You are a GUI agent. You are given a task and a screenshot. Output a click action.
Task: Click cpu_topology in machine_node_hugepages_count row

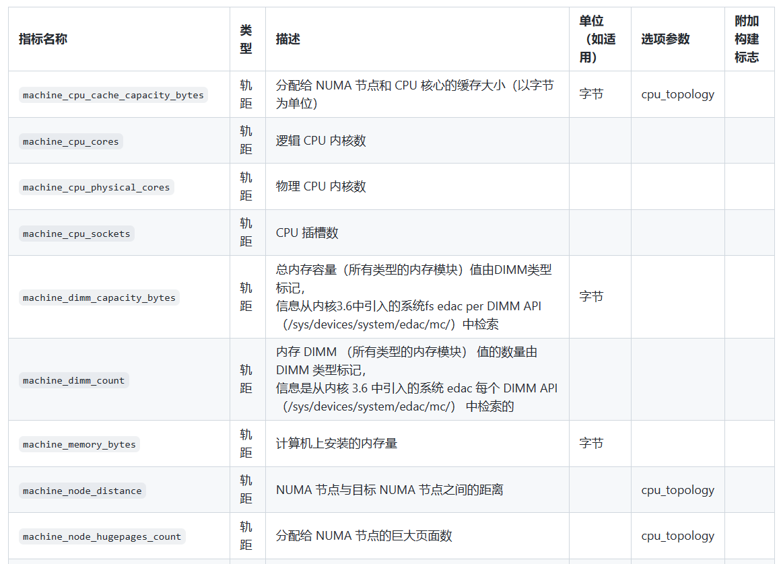[x=678, y=536]
